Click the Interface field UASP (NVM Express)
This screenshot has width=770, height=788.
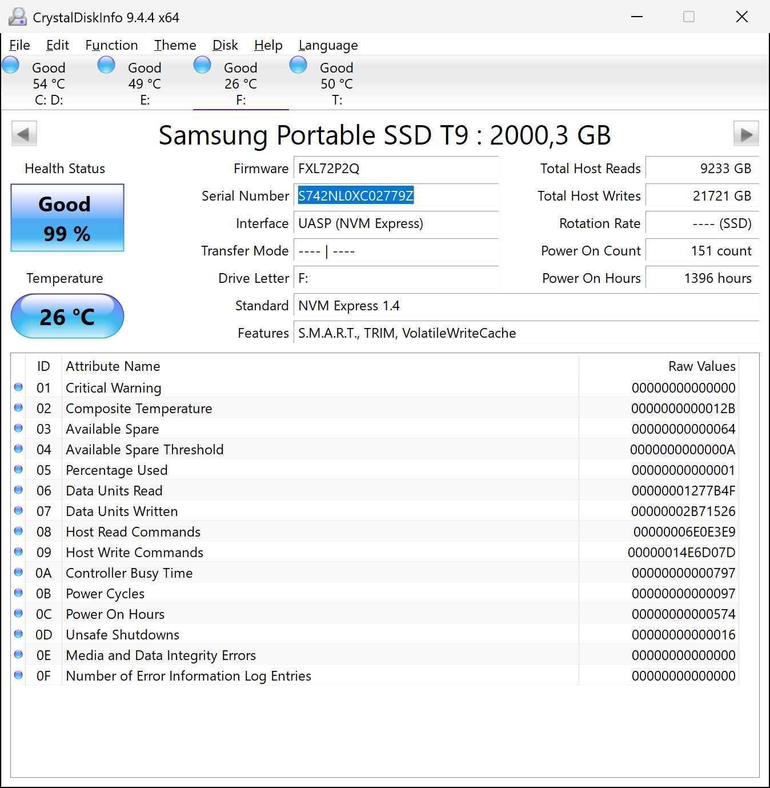click(396, 223)
